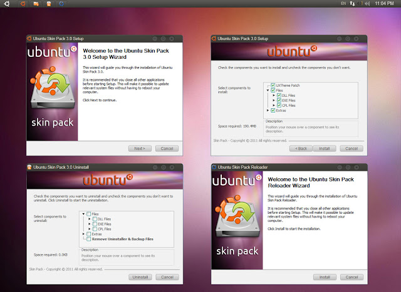Click the 'Space required: 190.4MB' text
The width and height of the screenshot is (401, 292).
click(237, 126)
